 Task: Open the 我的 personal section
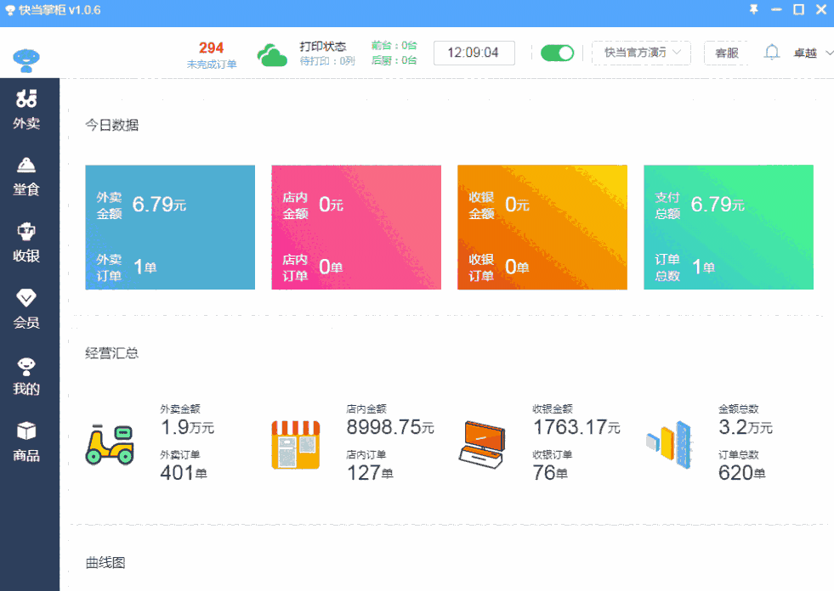pyautogui.click(x=28, y=374)
